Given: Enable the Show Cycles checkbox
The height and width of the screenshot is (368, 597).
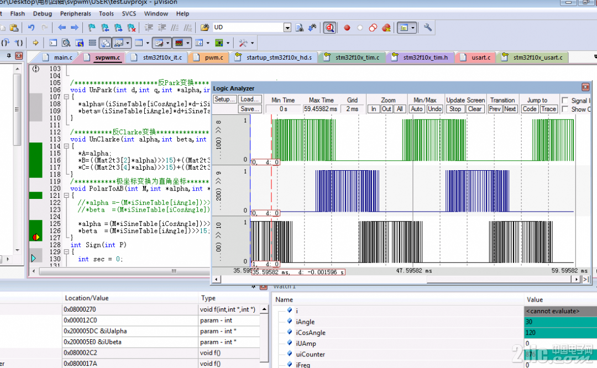Looking at the screenshot, I should coord(565,109).
